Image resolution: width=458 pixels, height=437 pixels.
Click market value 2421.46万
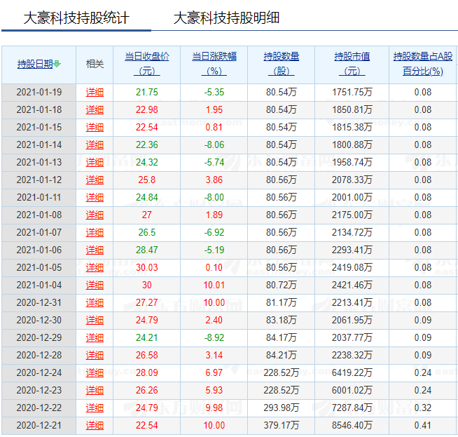[x=352, y=285]
